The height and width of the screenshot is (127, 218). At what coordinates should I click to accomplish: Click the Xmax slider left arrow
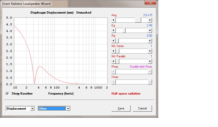(x=114, y=82)
